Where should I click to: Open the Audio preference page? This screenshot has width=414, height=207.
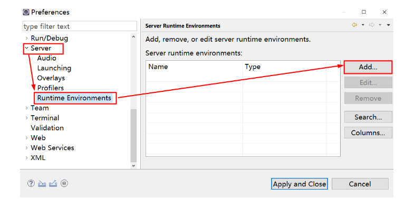(x=47, y=58)
